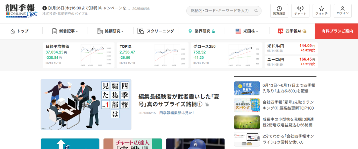Open the スクリーニング menu item
The height and width of the screenshot is (149, 358).
click(x=156, y=31)
